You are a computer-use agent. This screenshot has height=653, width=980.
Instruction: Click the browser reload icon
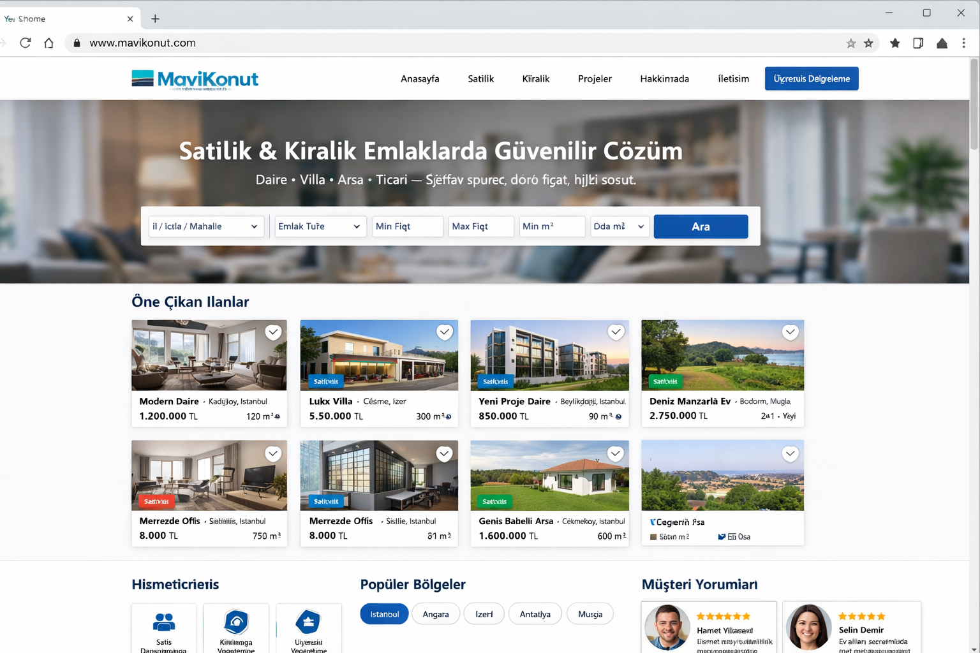tap(26, 43)
